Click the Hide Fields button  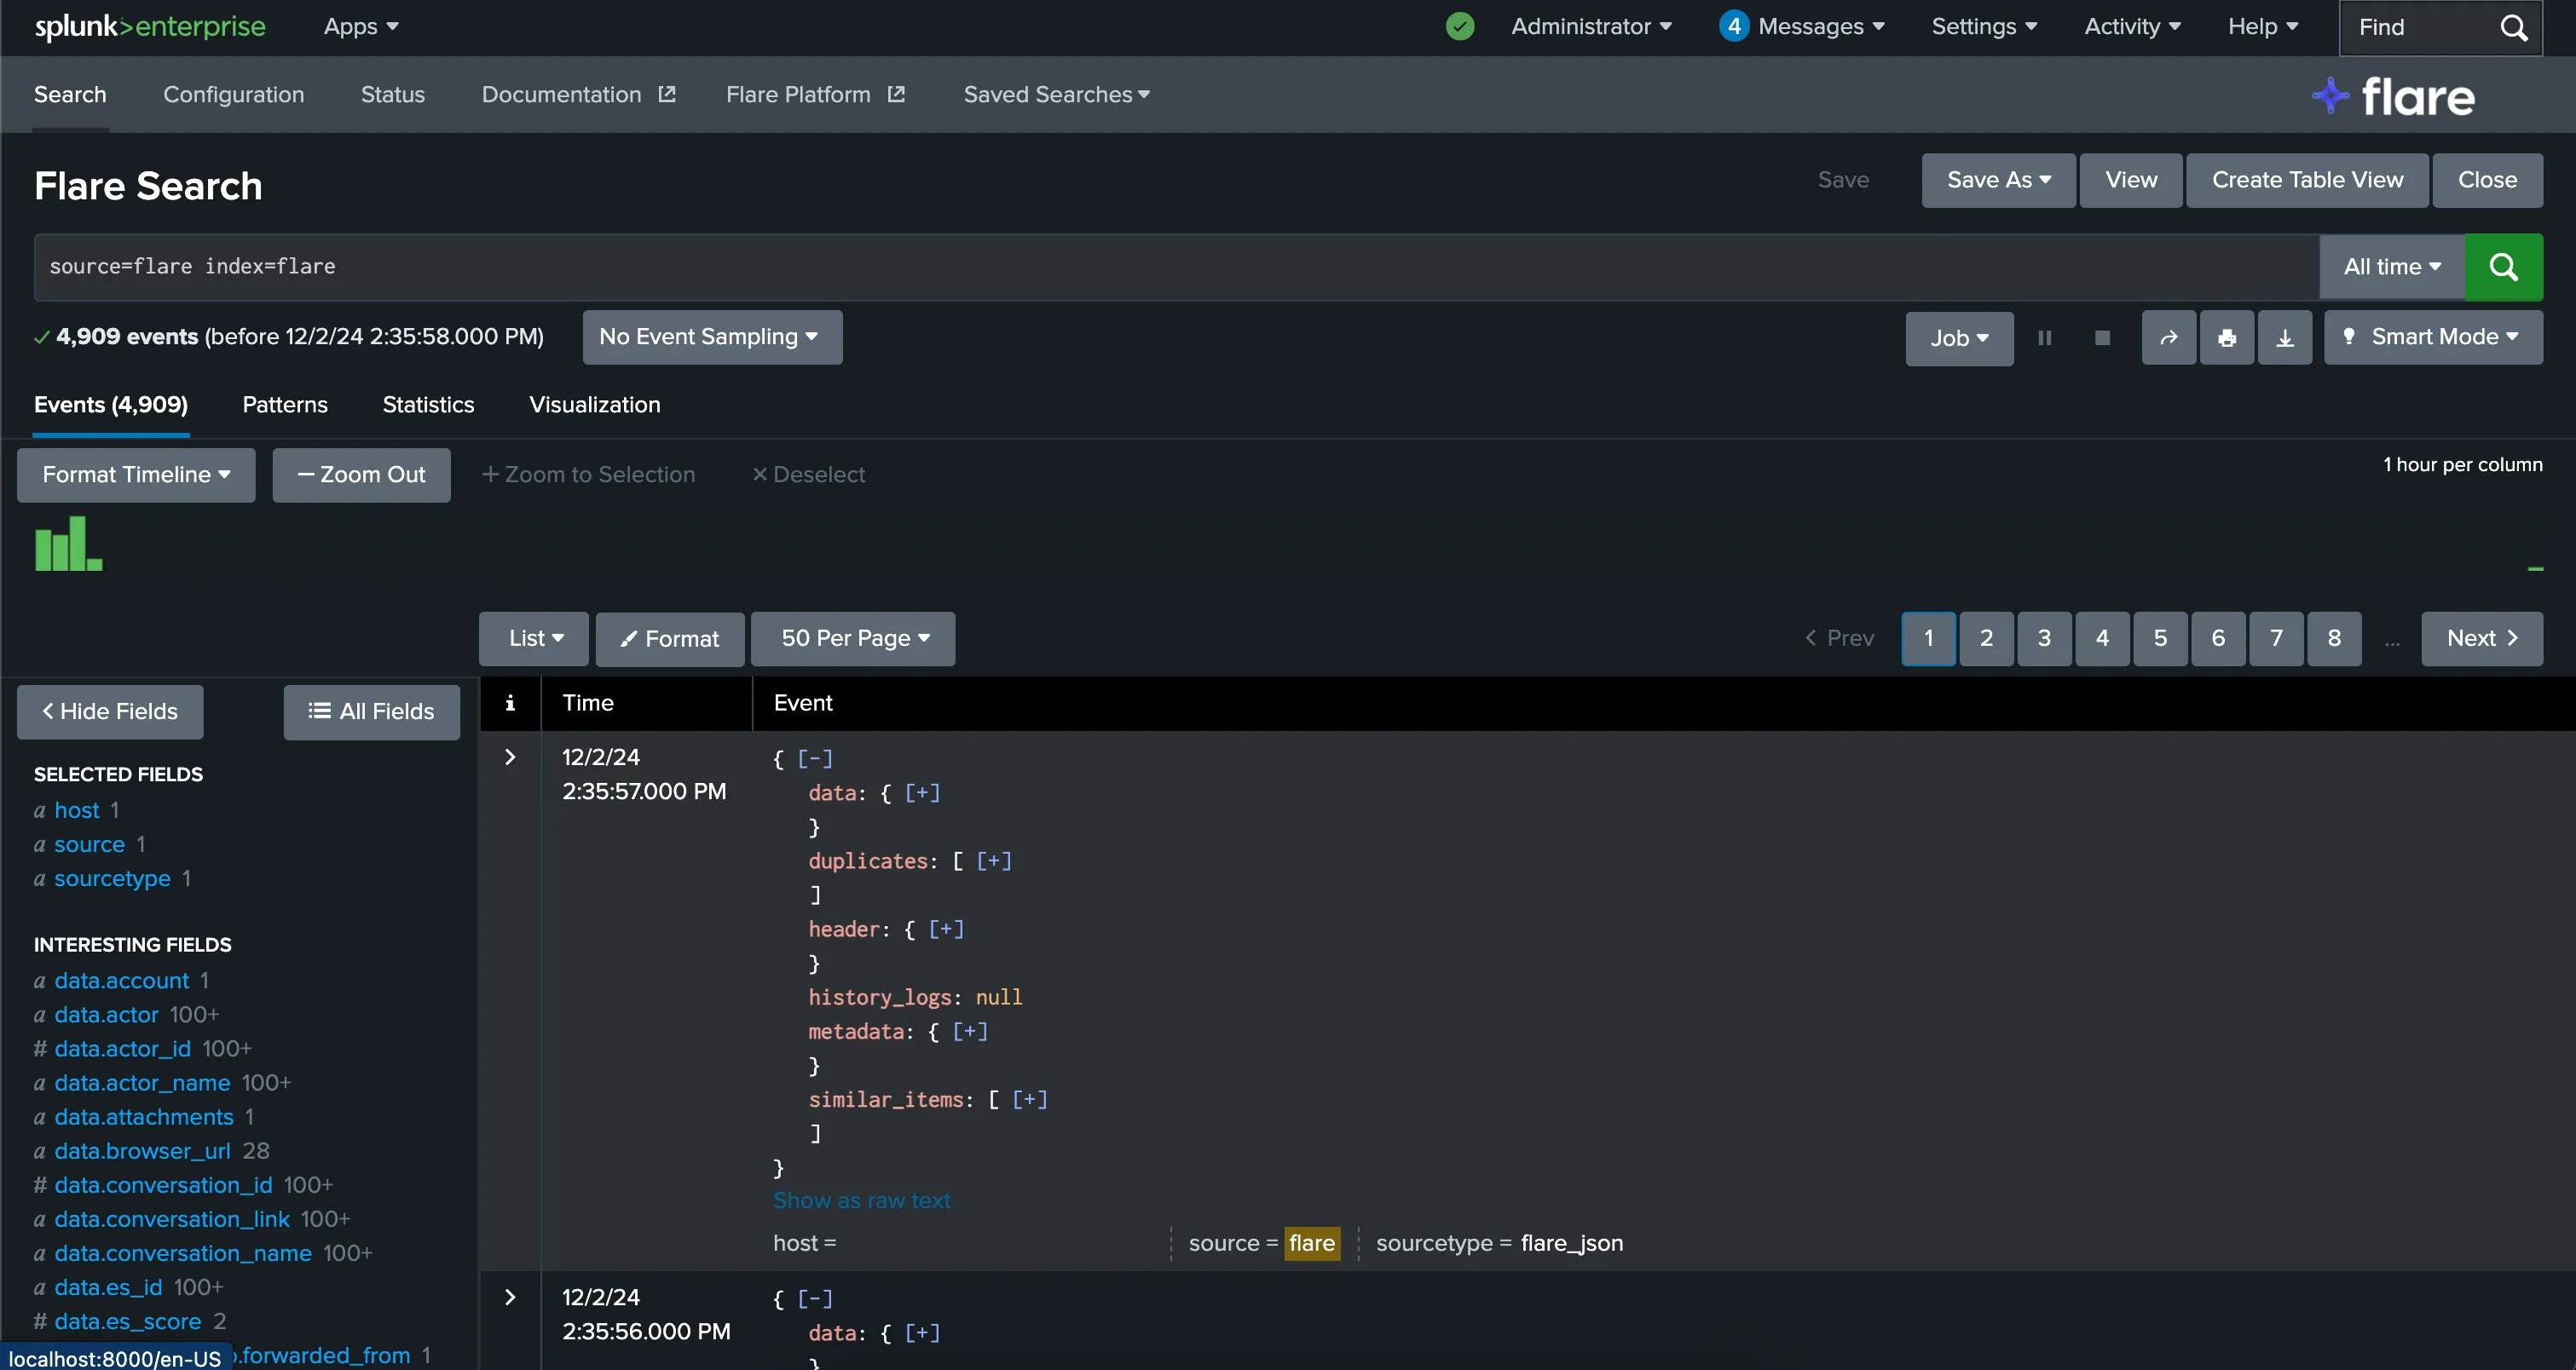coord(110,711)
